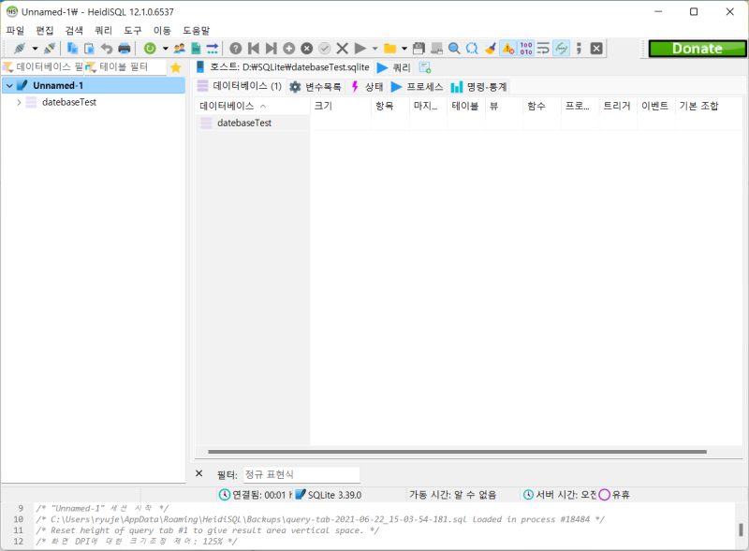749x551 pixels.
Task: Click the database filter input field
Action: click(43, 66)
